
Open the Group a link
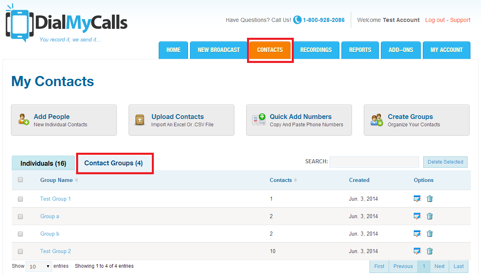coord(50,216)
